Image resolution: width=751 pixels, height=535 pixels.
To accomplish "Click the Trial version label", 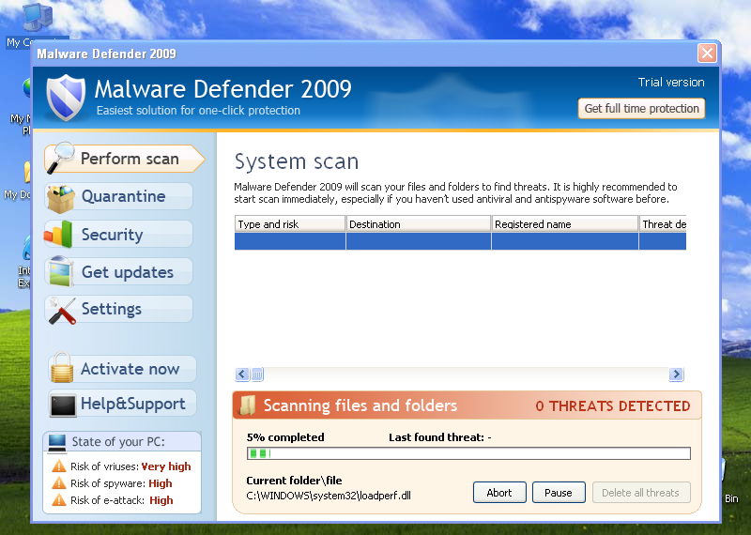I will (671, 83).
